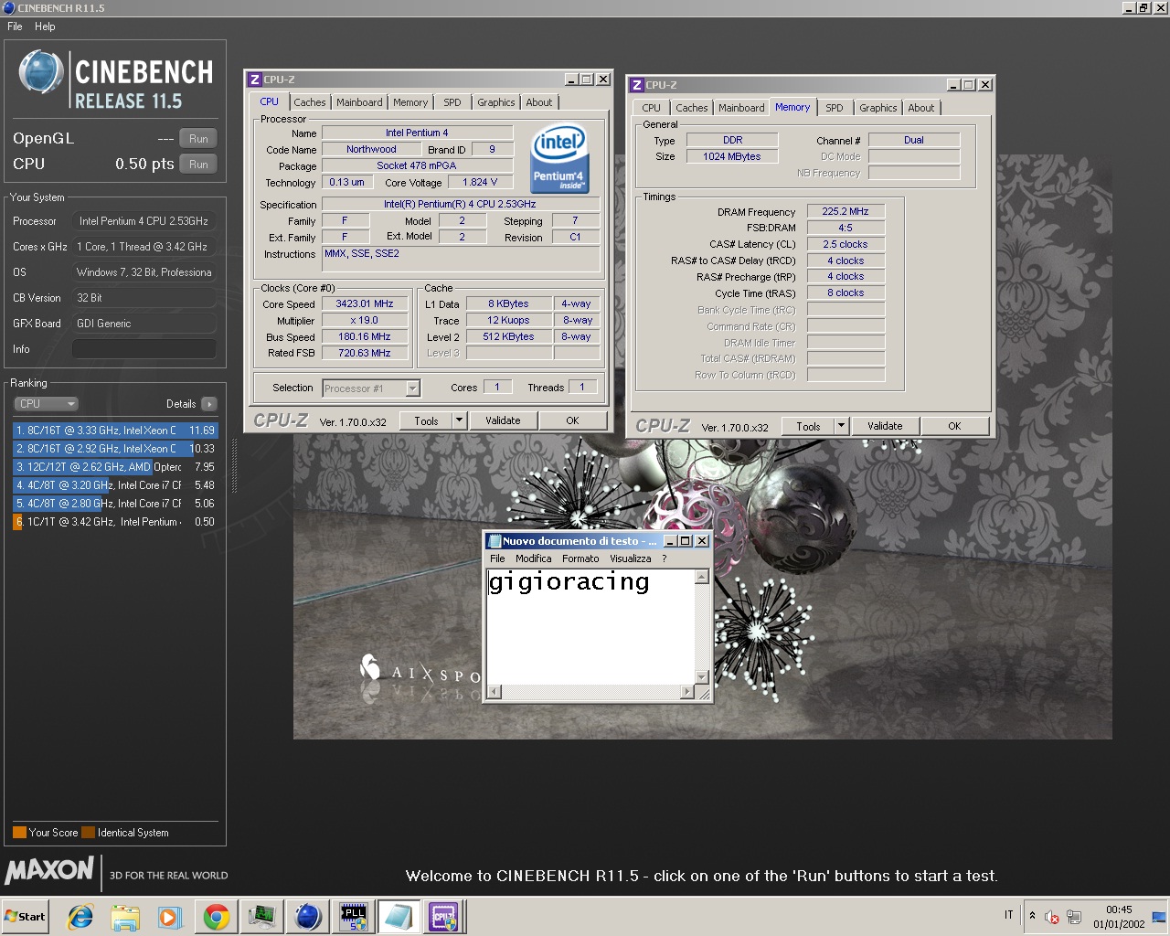Viewport: 1170px width, 936px height.
Task: Switch to the Notepad taskbar icon
Action: (x=399, y=917)
